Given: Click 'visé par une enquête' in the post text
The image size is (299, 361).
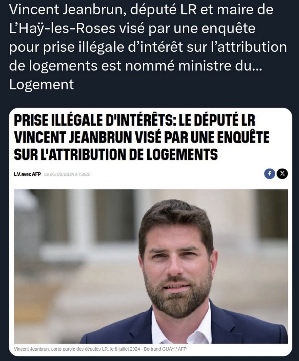Looking at the screenshot, I should point(187,28).
